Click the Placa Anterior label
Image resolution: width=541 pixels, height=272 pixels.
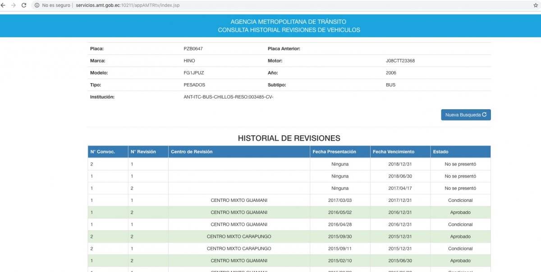[x=284, y=49]
